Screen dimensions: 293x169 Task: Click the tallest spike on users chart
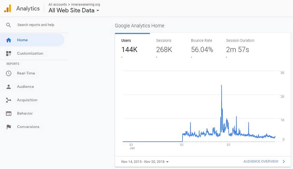click(222, 85)
